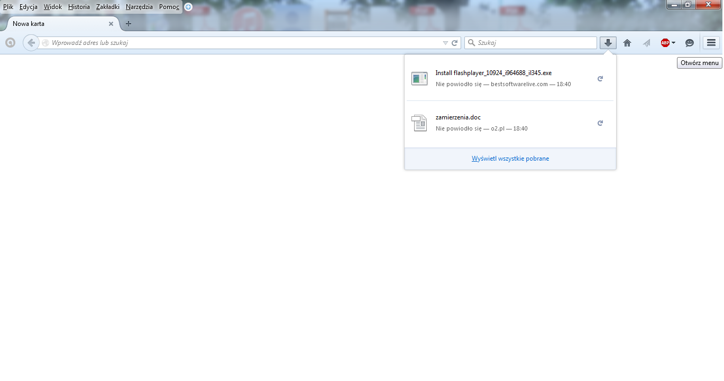Viewport: 724px width, 381px height.
Task: Open the hamburger menu button
Action: [711, 43]
